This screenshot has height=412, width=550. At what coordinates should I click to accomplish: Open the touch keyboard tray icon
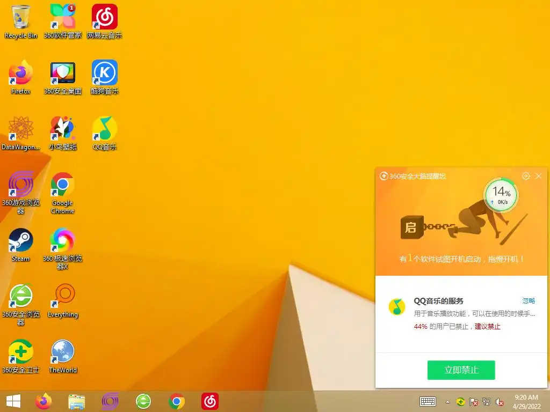pos(428,401)
